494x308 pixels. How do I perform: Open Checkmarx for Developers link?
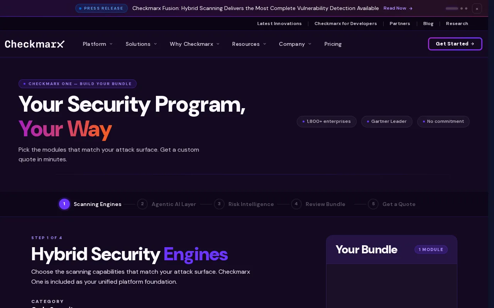pyautogui.click(x=345, y=23)
